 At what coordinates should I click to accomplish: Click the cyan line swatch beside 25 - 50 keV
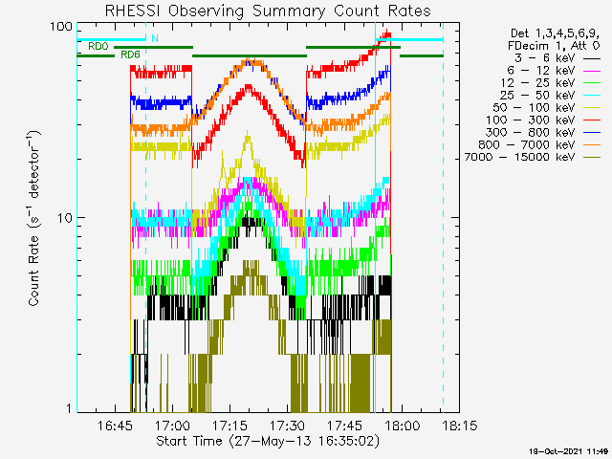[592, 96]
